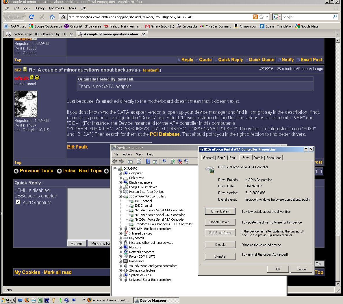
Task: Select Standard Dual Channel PCI IDE Controller
Action: 163,224
